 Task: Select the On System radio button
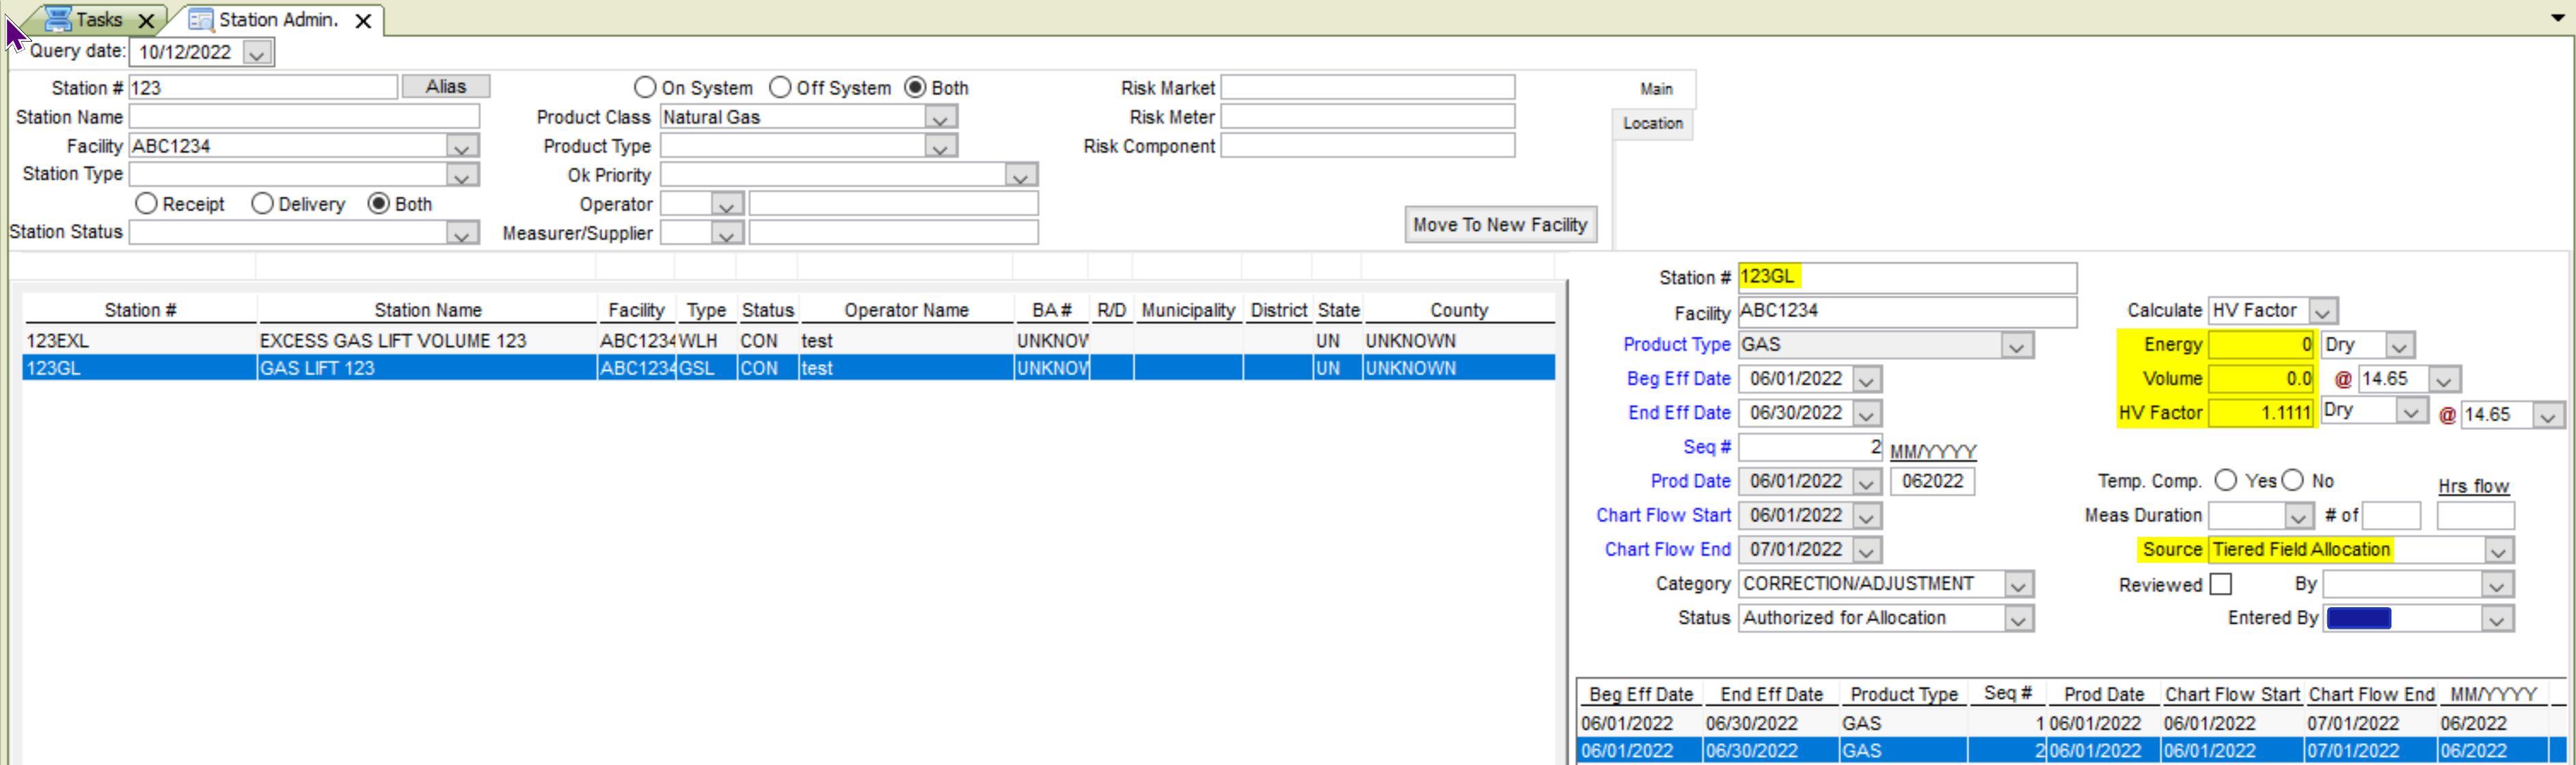coord(645,88)
